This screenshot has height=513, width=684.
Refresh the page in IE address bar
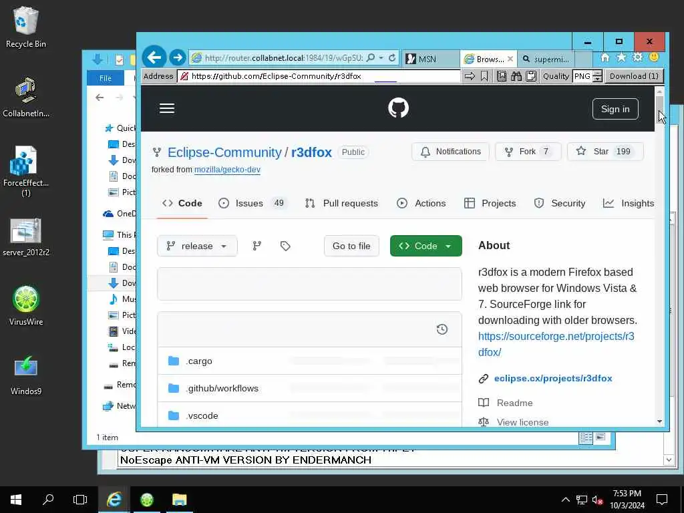(391, 57)
